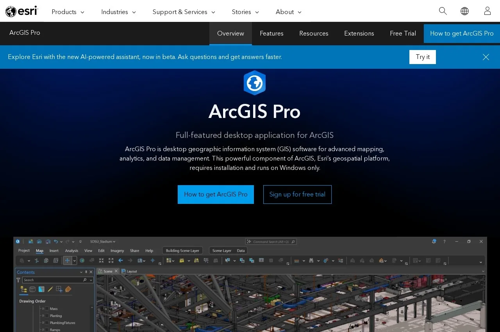
Task: Select the Scene Layer contextual tab
Action: tap(222, 251)
